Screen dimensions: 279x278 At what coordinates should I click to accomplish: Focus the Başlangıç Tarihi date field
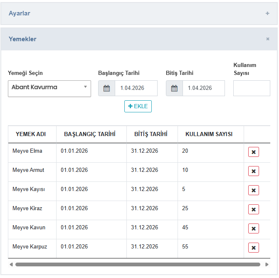[x=136, y=88]
